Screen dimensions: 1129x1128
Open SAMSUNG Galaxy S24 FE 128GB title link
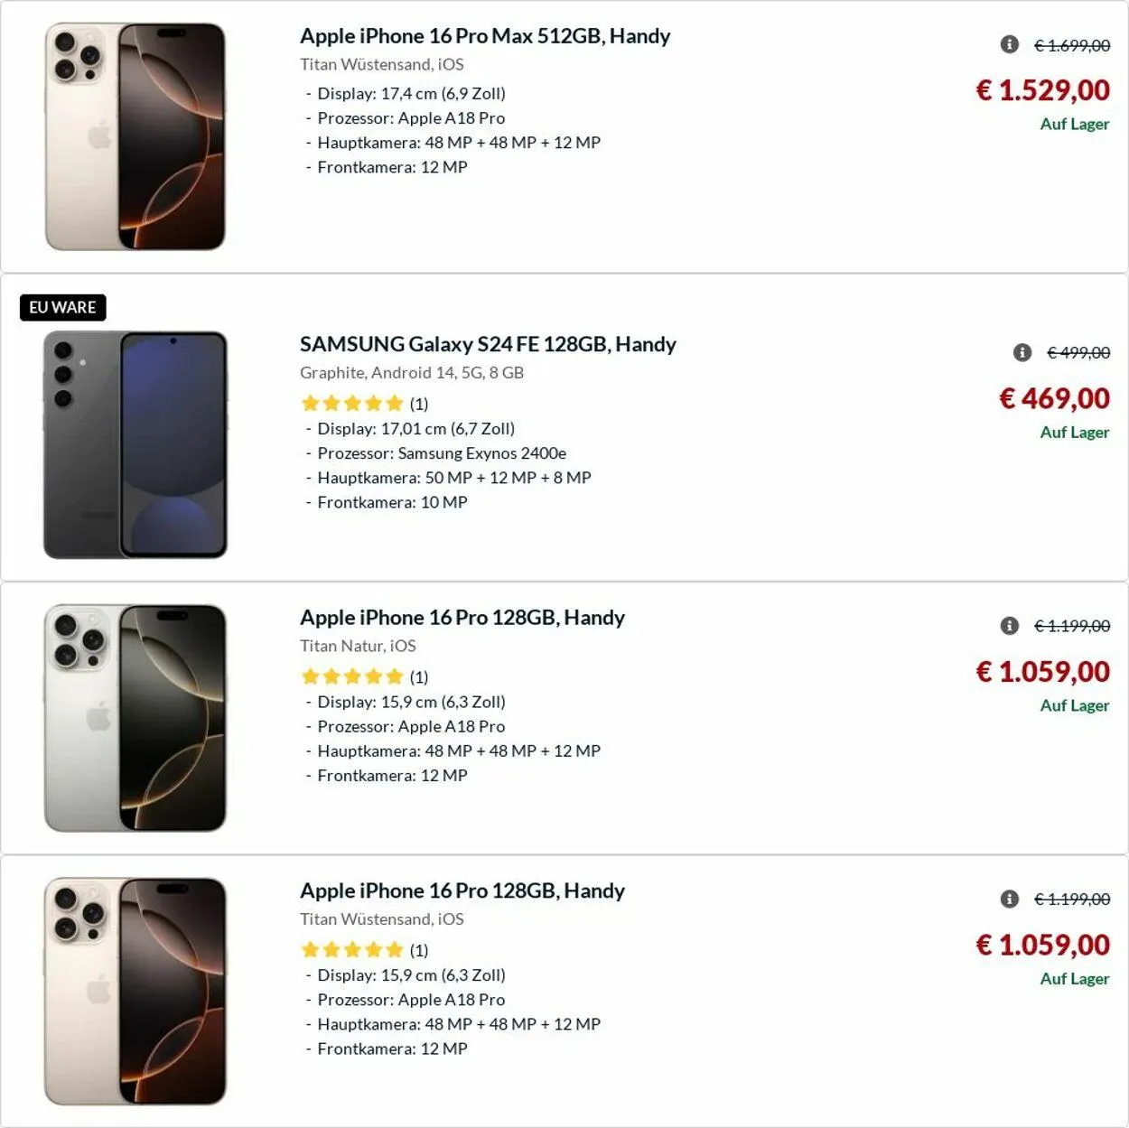[488, 344]
